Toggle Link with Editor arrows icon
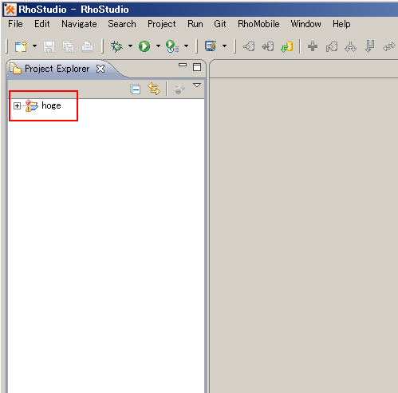The height and width of the screenshot is (393, 398). pyautogui.click(x=154, y=89)
